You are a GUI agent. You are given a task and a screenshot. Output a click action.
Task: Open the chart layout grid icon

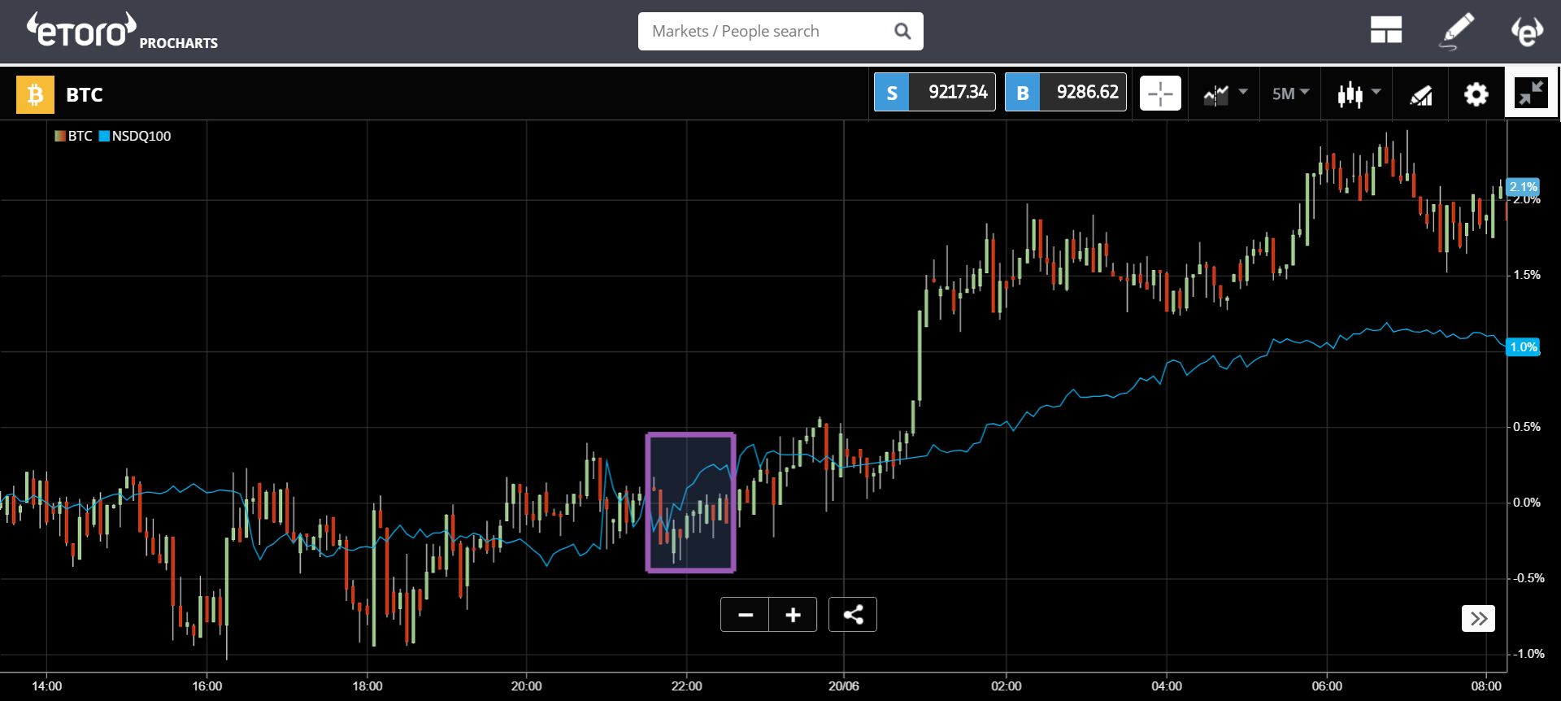pyautogui.click(x=1386, y=30)
